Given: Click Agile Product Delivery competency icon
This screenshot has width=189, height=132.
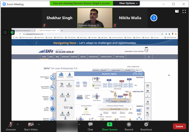Looking at the screenshot, I should point(53,109).
